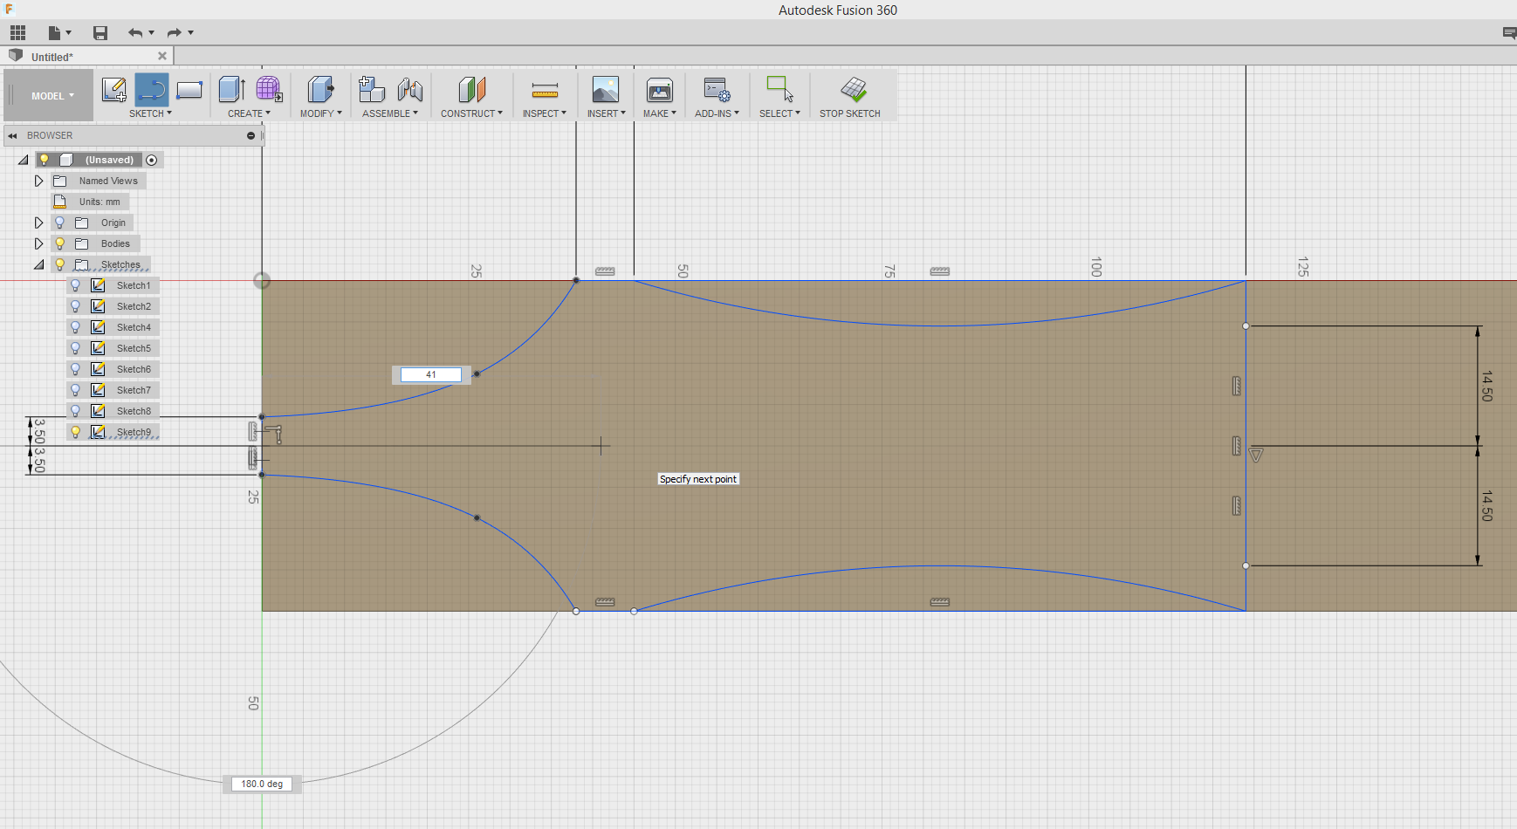This screenshot has width=1517, height=829.
Task: Click the BROWSER panel minimize dot
Action: pos(251,136)
